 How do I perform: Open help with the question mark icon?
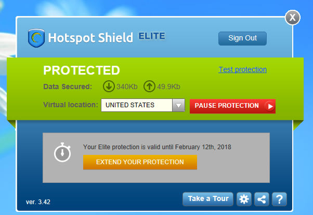(279, 199)
